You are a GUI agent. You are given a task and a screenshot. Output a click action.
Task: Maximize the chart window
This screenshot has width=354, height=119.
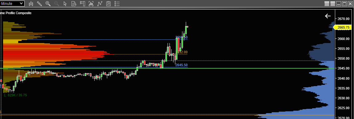344,4
